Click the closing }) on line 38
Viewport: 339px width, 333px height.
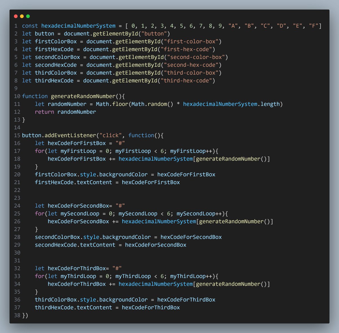(25, 315)
